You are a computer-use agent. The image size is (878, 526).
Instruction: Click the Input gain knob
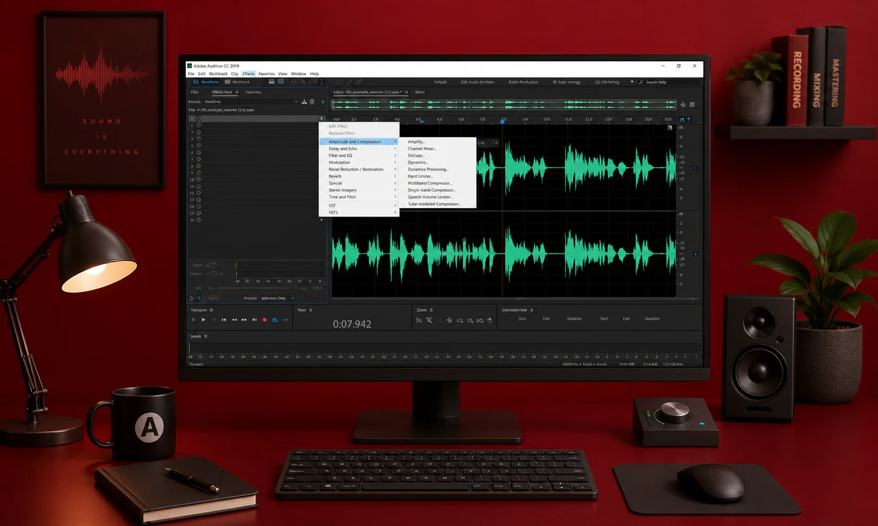[x=214, y=265]
